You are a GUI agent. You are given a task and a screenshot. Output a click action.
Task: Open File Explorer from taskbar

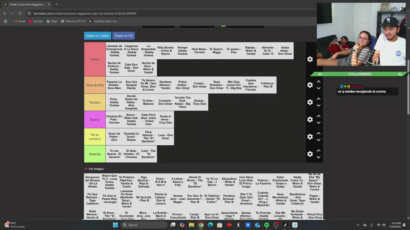(192, 225)
